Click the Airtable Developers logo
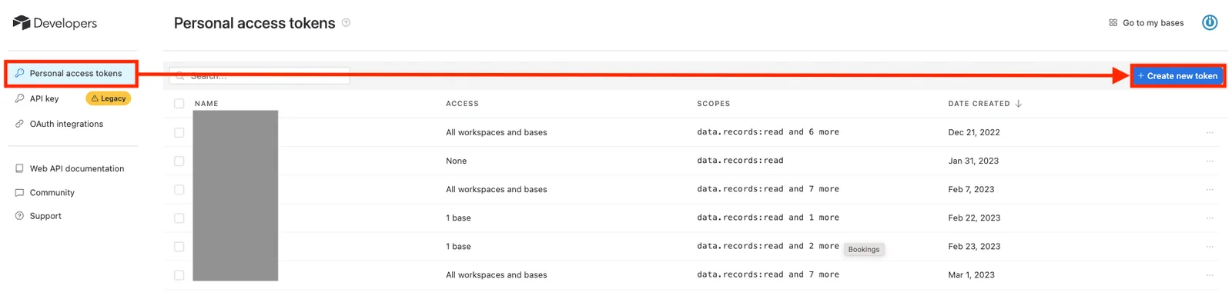Screen dimensions: 1232x299 [x=55, y=23]
